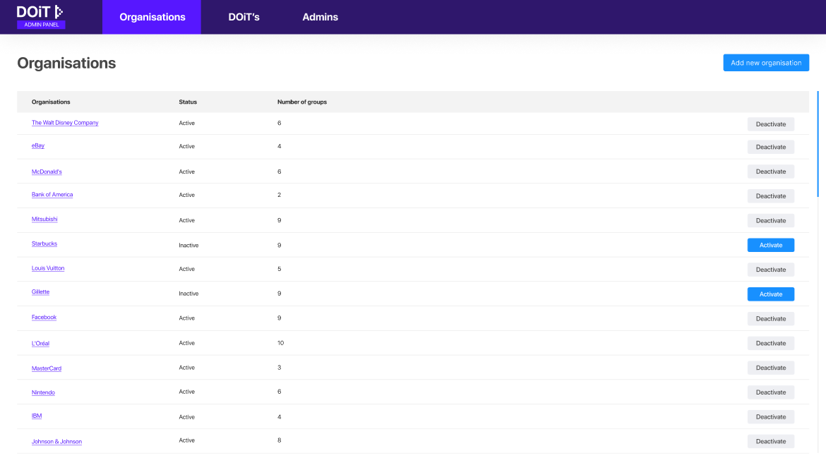Click The Walt Disney Company's Active status
Screen dimensions: 826x463
coord(186,123)
